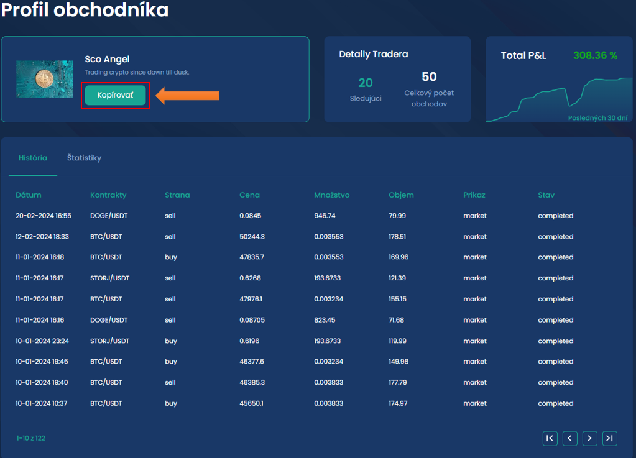The width and height of the screenshot is (636, 458).
Task: Sort by the Dátum column header
Action: coord(29,195)
